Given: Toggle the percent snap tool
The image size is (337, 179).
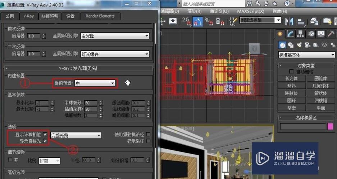Looking at the screenshot, I should [x=209, y=21].
